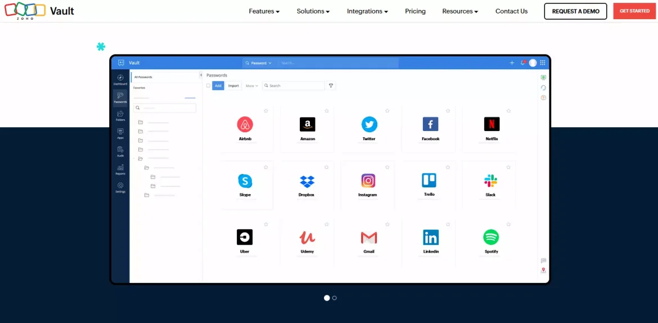The height and width of the screenshot is (323, 658).
Task: Open the Pricing page
Action: pos(416,11)
